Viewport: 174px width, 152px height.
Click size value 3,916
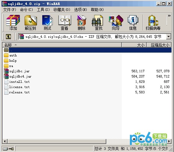tap(140, 87)
